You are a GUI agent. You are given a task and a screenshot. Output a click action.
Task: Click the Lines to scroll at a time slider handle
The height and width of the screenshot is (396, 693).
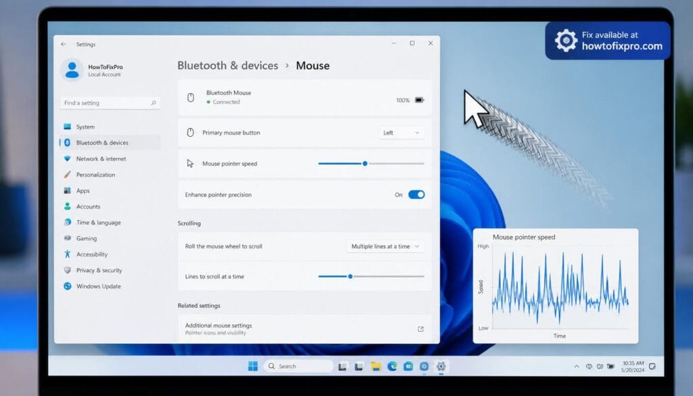pos(350,277)
